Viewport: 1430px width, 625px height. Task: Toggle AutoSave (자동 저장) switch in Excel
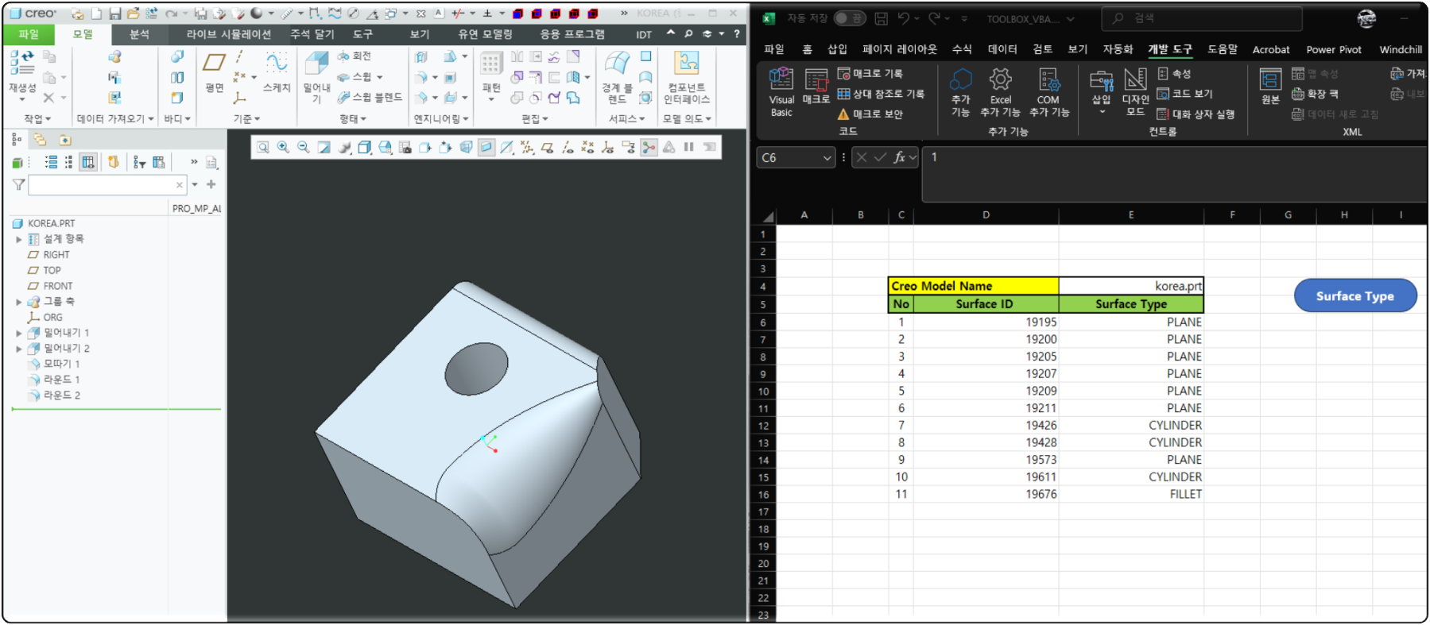click(x=849, y=18)
